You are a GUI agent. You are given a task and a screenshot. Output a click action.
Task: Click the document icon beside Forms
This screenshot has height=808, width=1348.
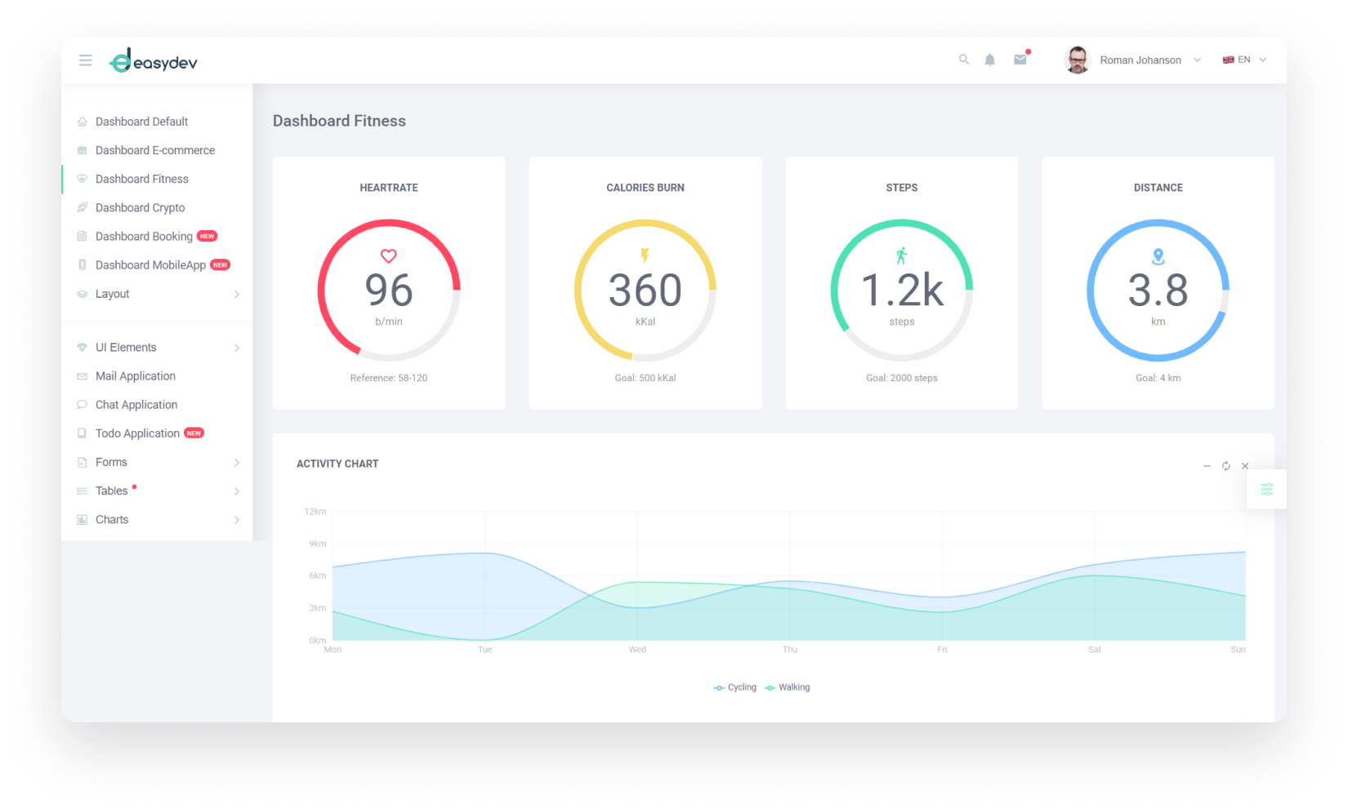pyautogui.click(x=82, y=463)
